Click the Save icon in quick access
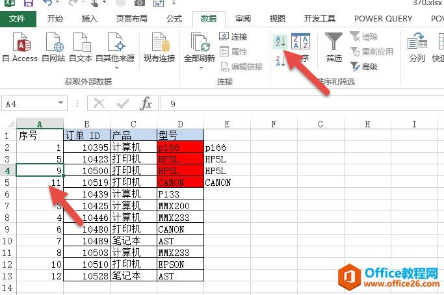The width and height of the screenshot is (444, 295). point(29,3)
